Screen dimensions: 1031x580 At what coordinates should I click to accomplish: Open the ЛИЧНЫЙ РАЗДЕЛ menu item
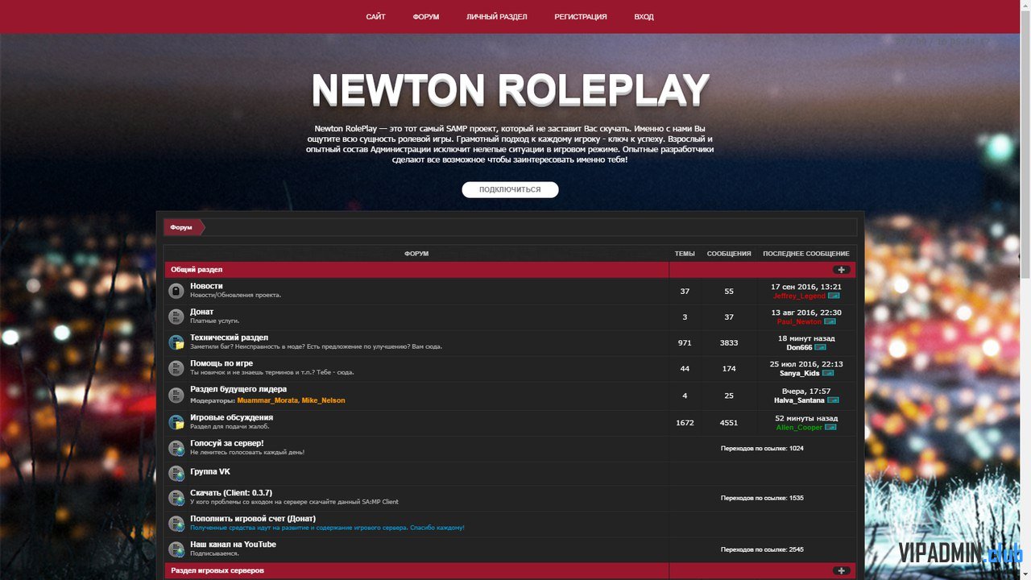pos(497,16)
